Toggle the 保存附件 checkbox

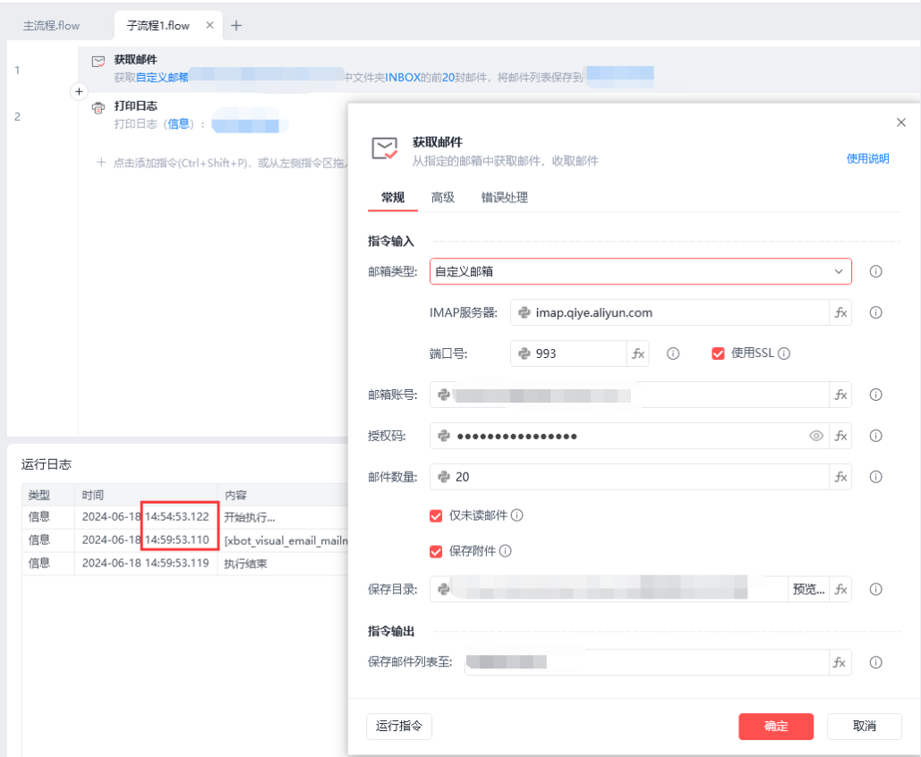[x=436, y=551]
